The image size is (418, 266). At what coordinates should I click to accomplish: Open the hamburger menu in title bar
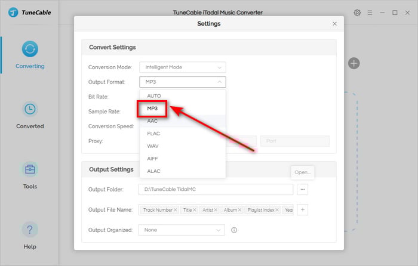coord(370,13)
